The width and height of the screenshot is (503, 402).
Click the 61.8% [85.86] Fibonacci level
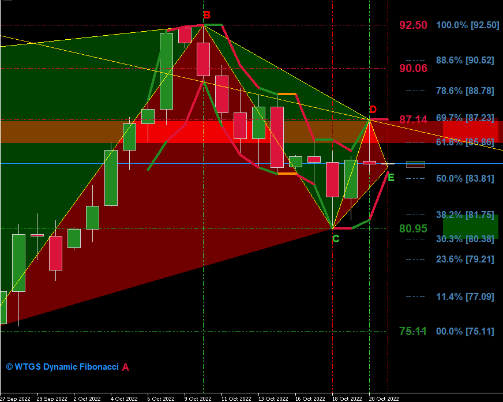[465, 142]
